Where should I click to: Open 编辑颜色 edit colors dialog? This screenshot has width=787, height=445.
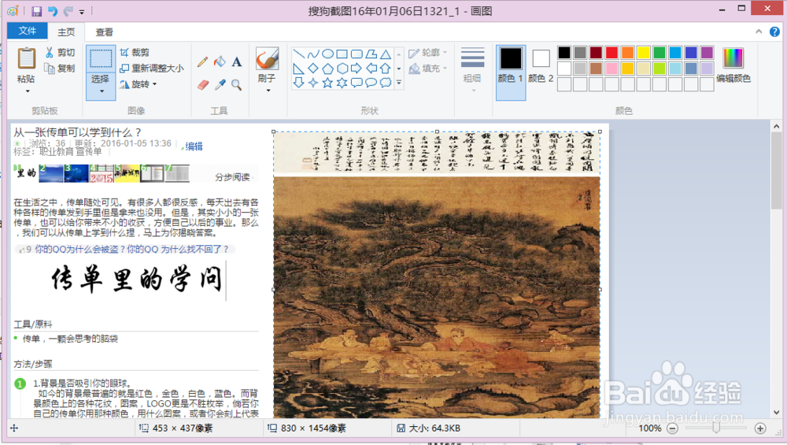click(x=733, y=65)
